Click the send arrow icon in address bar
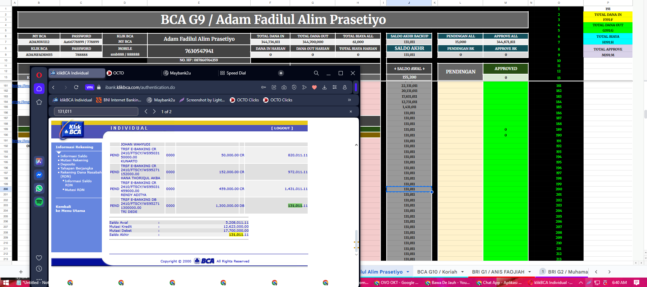 click(x=304, y=87)
